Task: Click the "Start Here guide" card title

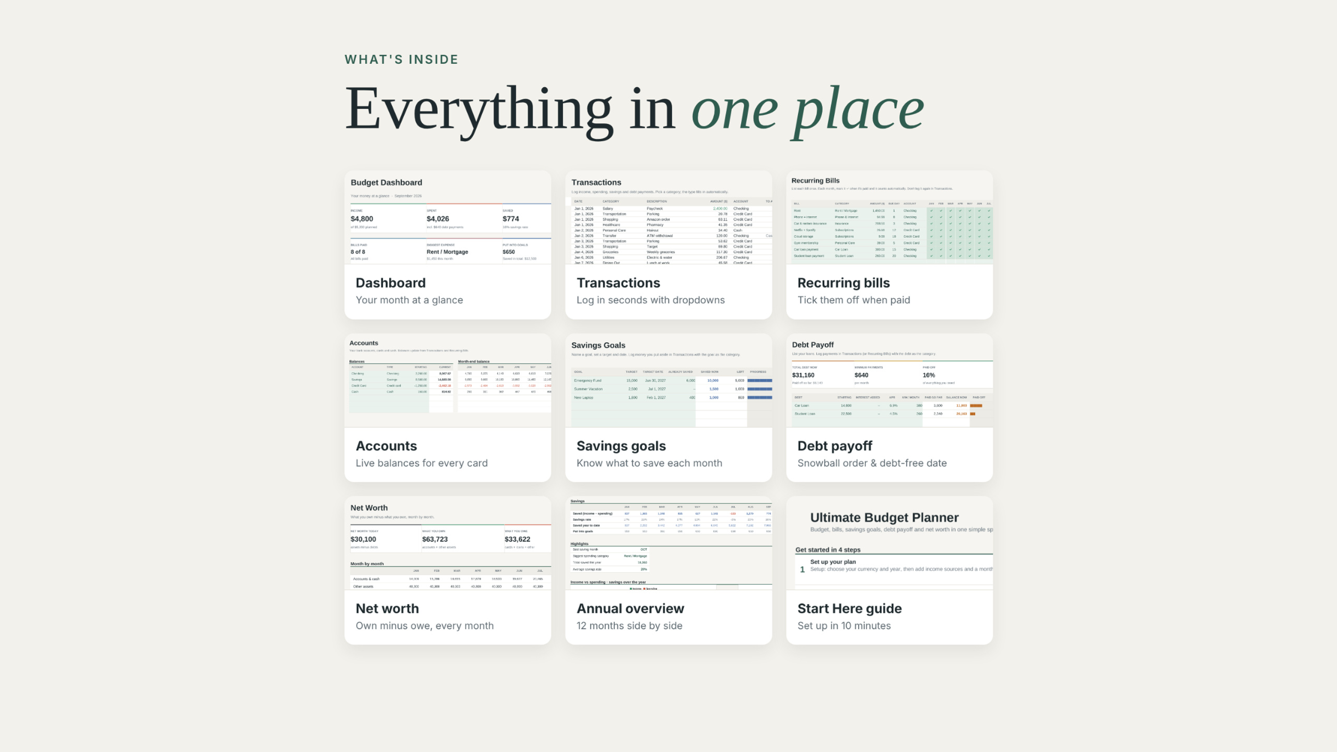Action: 850,609
